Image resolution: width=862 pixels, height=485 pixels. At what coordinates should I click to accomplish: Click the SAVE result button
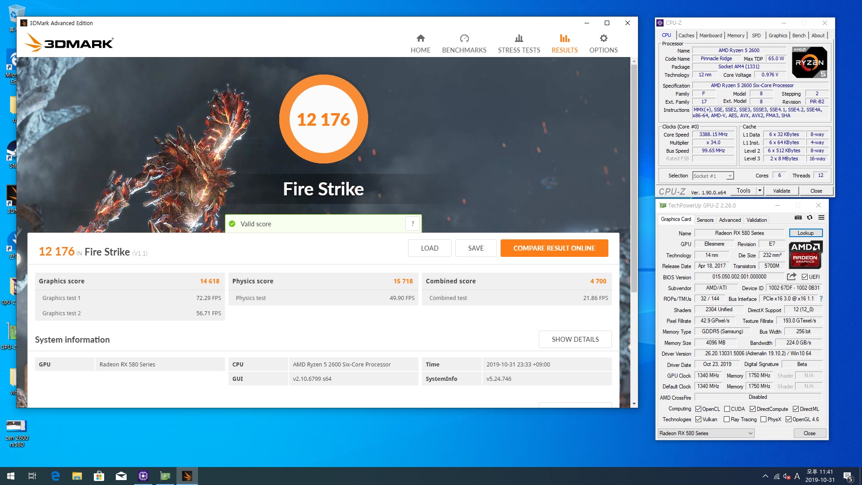click(476, 248)
